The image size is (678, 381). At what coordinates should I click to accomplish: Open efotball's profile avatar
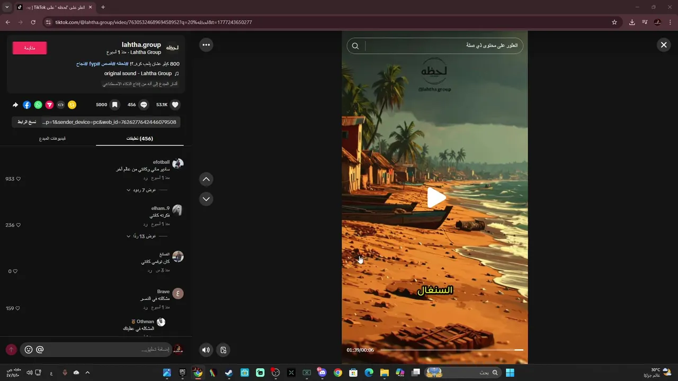(x=178, y=164)
